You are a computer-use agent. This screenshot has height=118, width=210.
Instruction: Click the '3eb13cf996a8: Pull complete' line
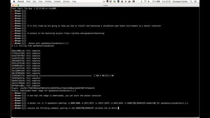pyautogui.click(x=26, y=83)
